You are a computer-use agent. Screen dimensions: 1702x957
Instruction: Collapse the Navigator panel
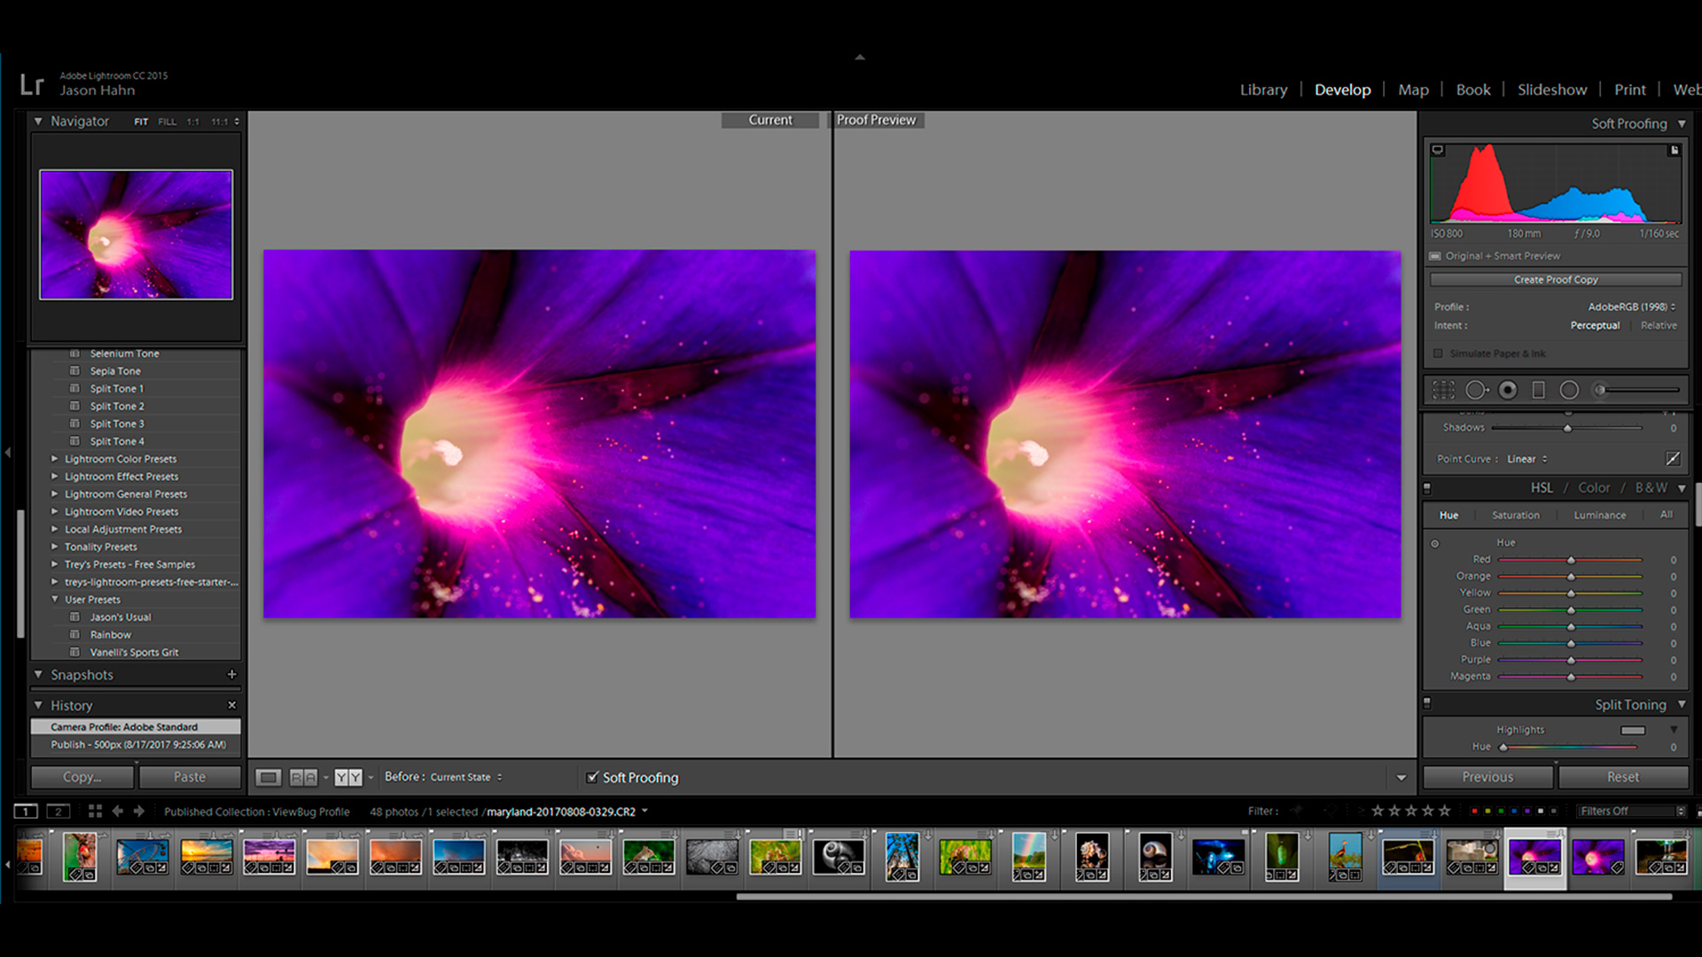38,121
